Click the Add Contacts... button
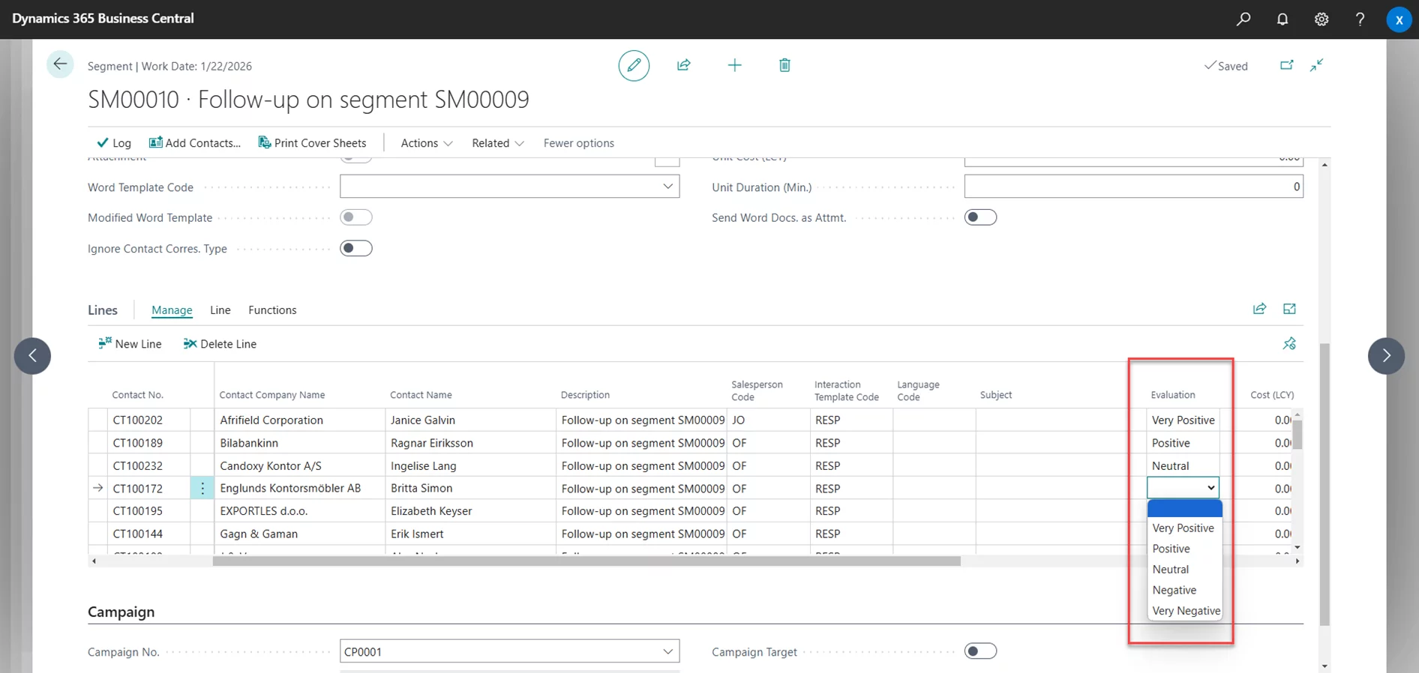1419x673 pixels. [x=195, y=143]
